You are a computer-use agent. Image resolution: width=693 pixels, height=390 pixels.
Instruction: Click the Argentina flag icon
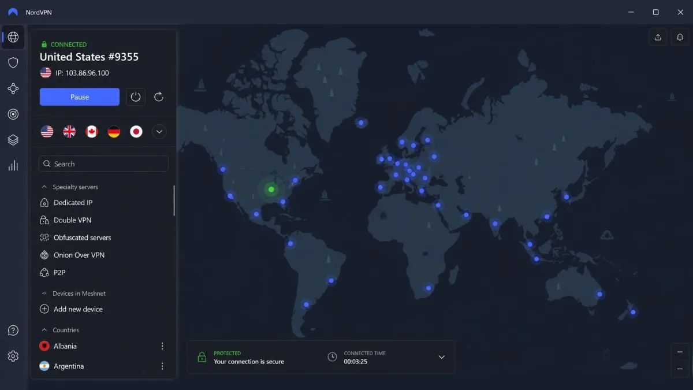(x=44, y=366)
